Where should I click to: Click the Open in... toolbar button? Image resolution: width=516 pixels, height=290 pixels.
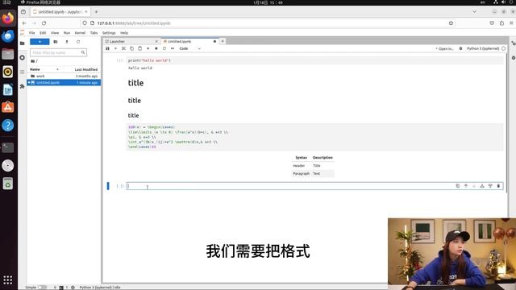[444, 48]
